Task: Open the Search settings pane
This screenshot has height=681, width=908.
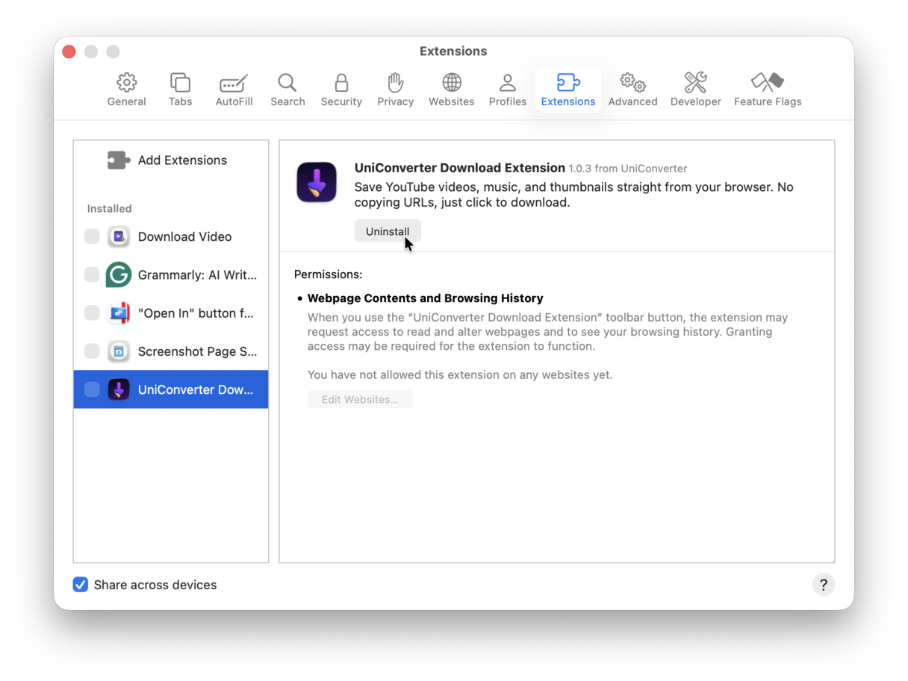Action: 287,90
